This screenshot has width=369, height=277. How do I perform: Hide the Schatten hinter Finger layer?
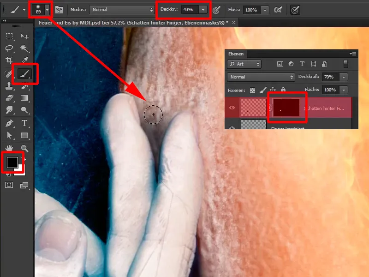(232, 108)
